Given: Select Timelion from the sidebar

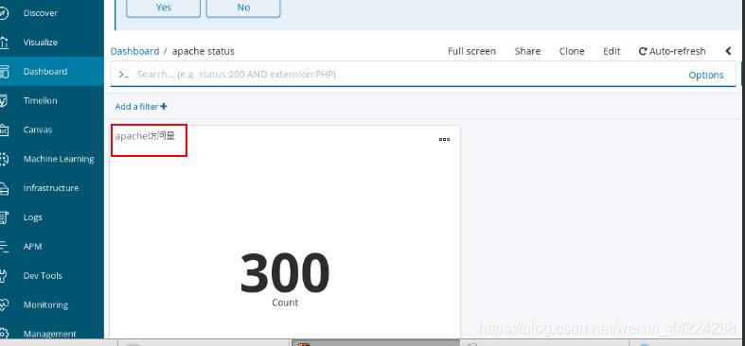Looking at the screenshot, I should pyautogui.click(x=41, y=100).
